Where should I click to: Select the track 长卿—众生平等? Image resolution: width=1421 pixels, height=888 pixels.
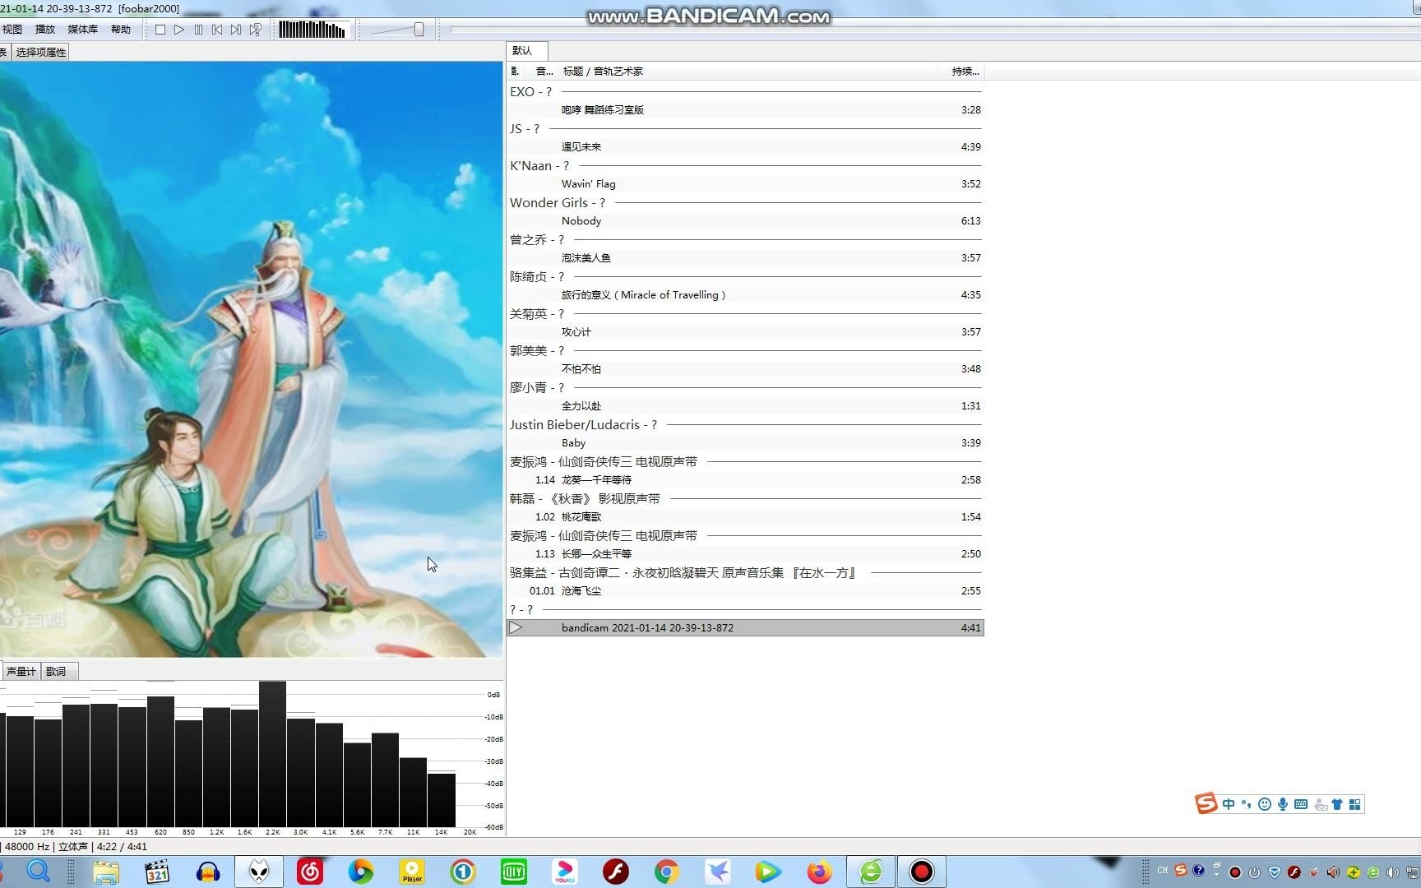point(745,554)
